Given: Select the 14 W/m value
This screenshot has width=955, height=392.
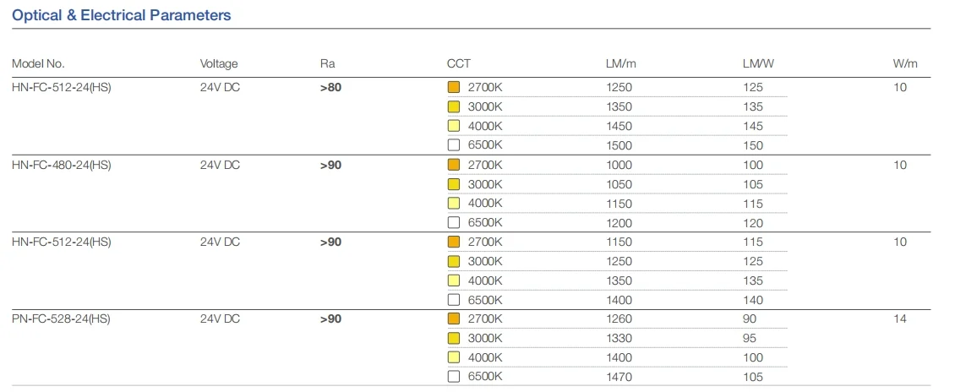Looking at the screenshot, I should (x=899, y=318).
